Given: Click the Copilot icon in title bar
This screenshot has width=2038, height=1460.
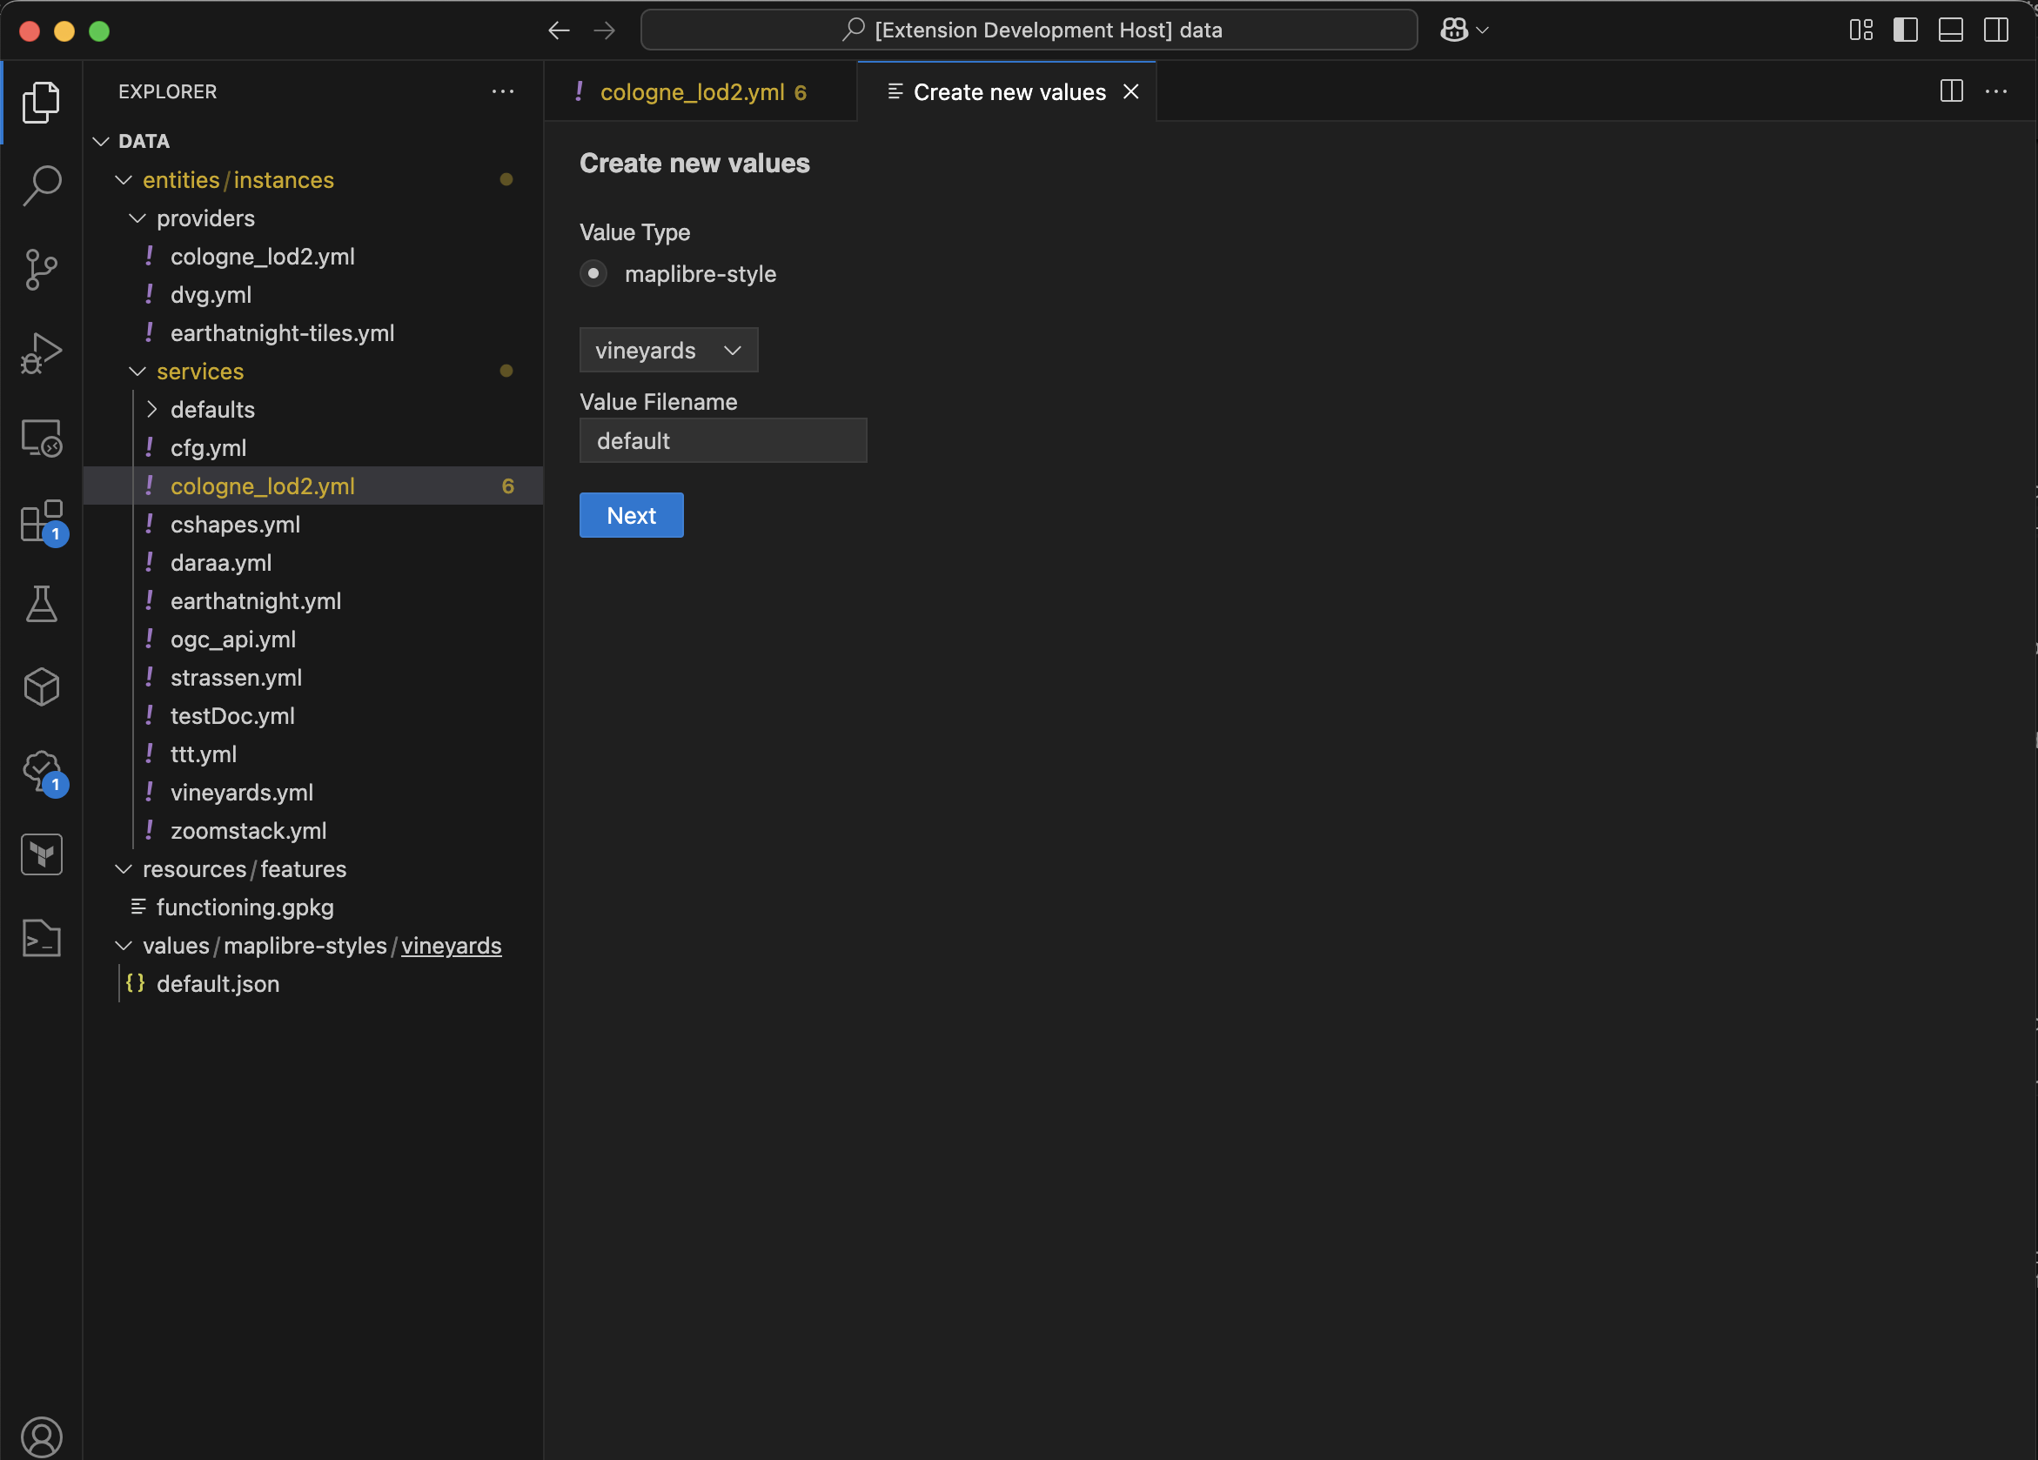Looking at the screenshot, I should point(1454,30).
